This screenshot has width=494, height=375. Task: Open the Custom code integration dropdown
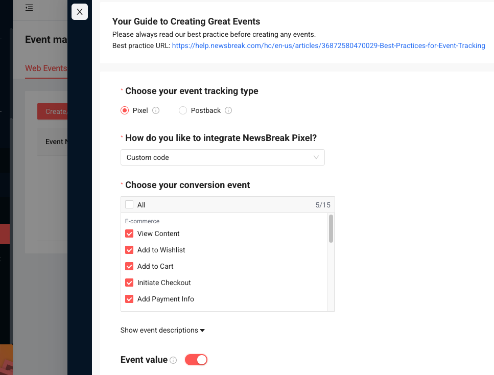click(x=222, y=157)
